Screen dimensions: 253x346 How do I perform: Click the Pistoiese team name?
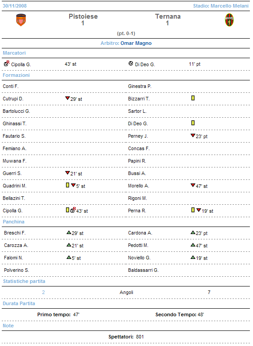tap(83, 16)
